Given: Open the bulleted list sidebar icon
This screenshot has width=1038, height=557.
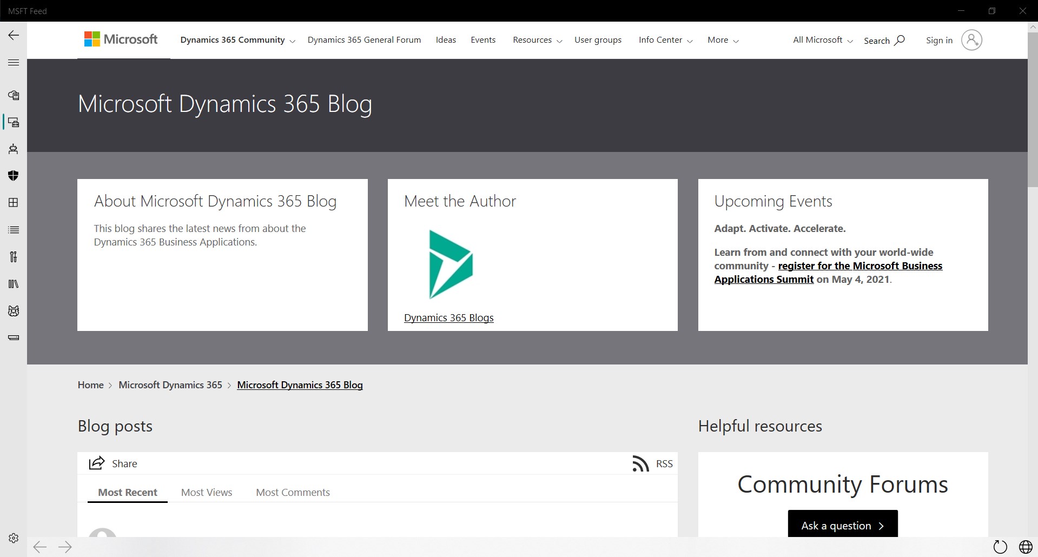Looking at the screenshot, I should (14, 230).
